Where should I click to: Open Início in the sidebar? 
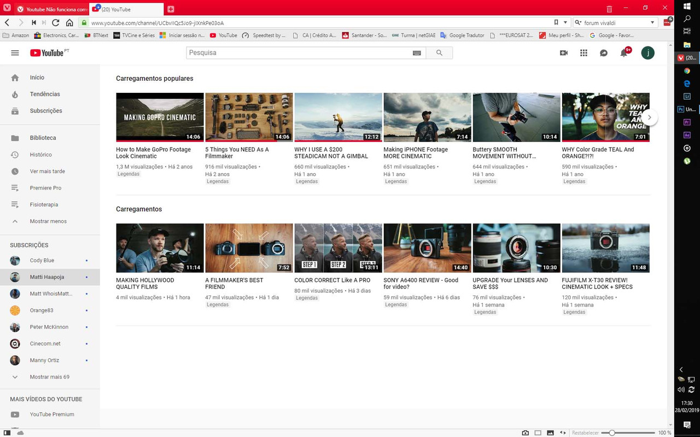click(x=50, y=78)
